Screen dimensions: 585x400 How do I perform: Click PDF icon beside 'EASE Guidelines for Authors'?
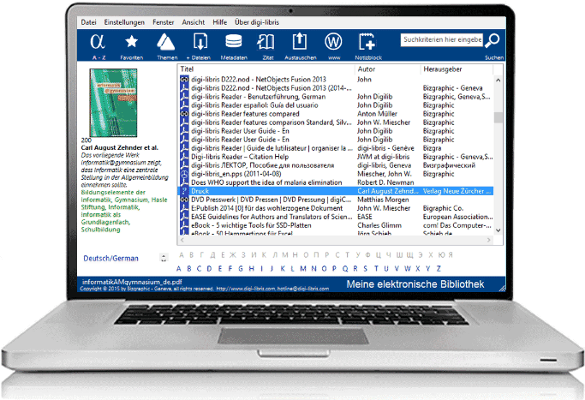tap(184, 217)
